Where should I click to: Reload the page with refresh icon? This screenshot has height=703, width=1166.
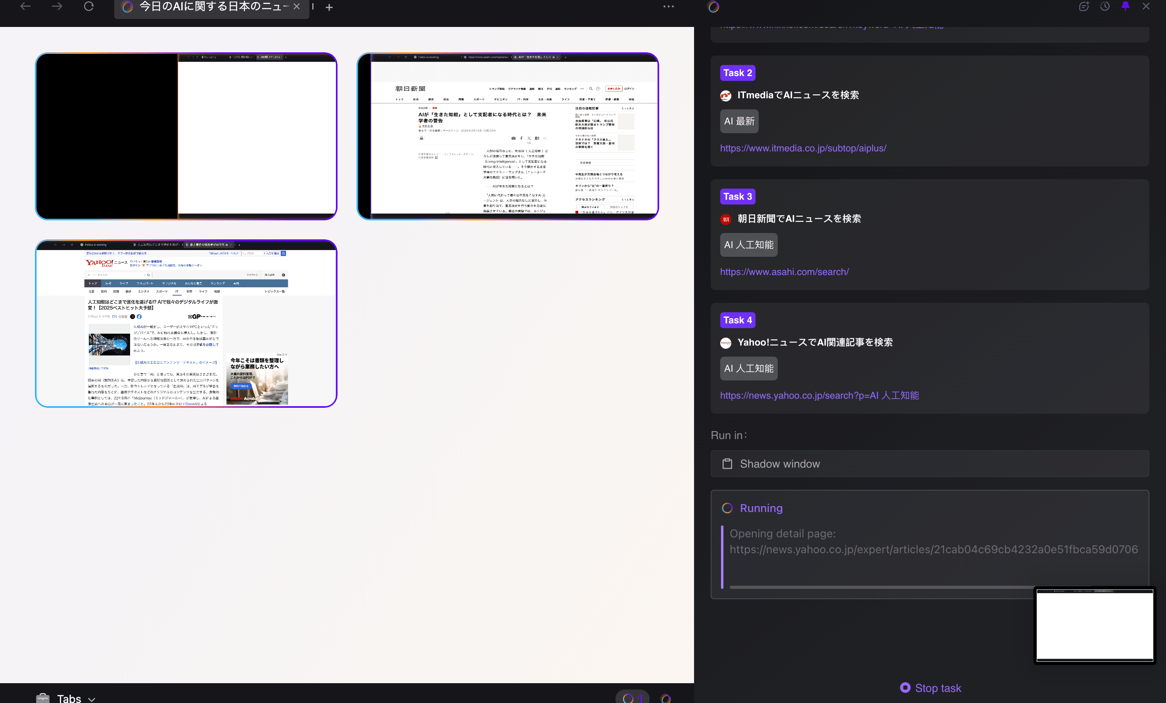88,7
